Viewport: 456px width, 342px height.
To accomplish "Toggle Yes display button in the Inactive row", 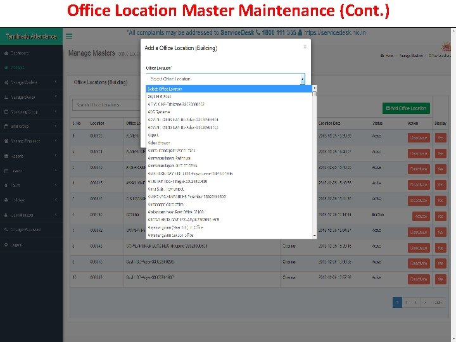I will pos(440,216).
